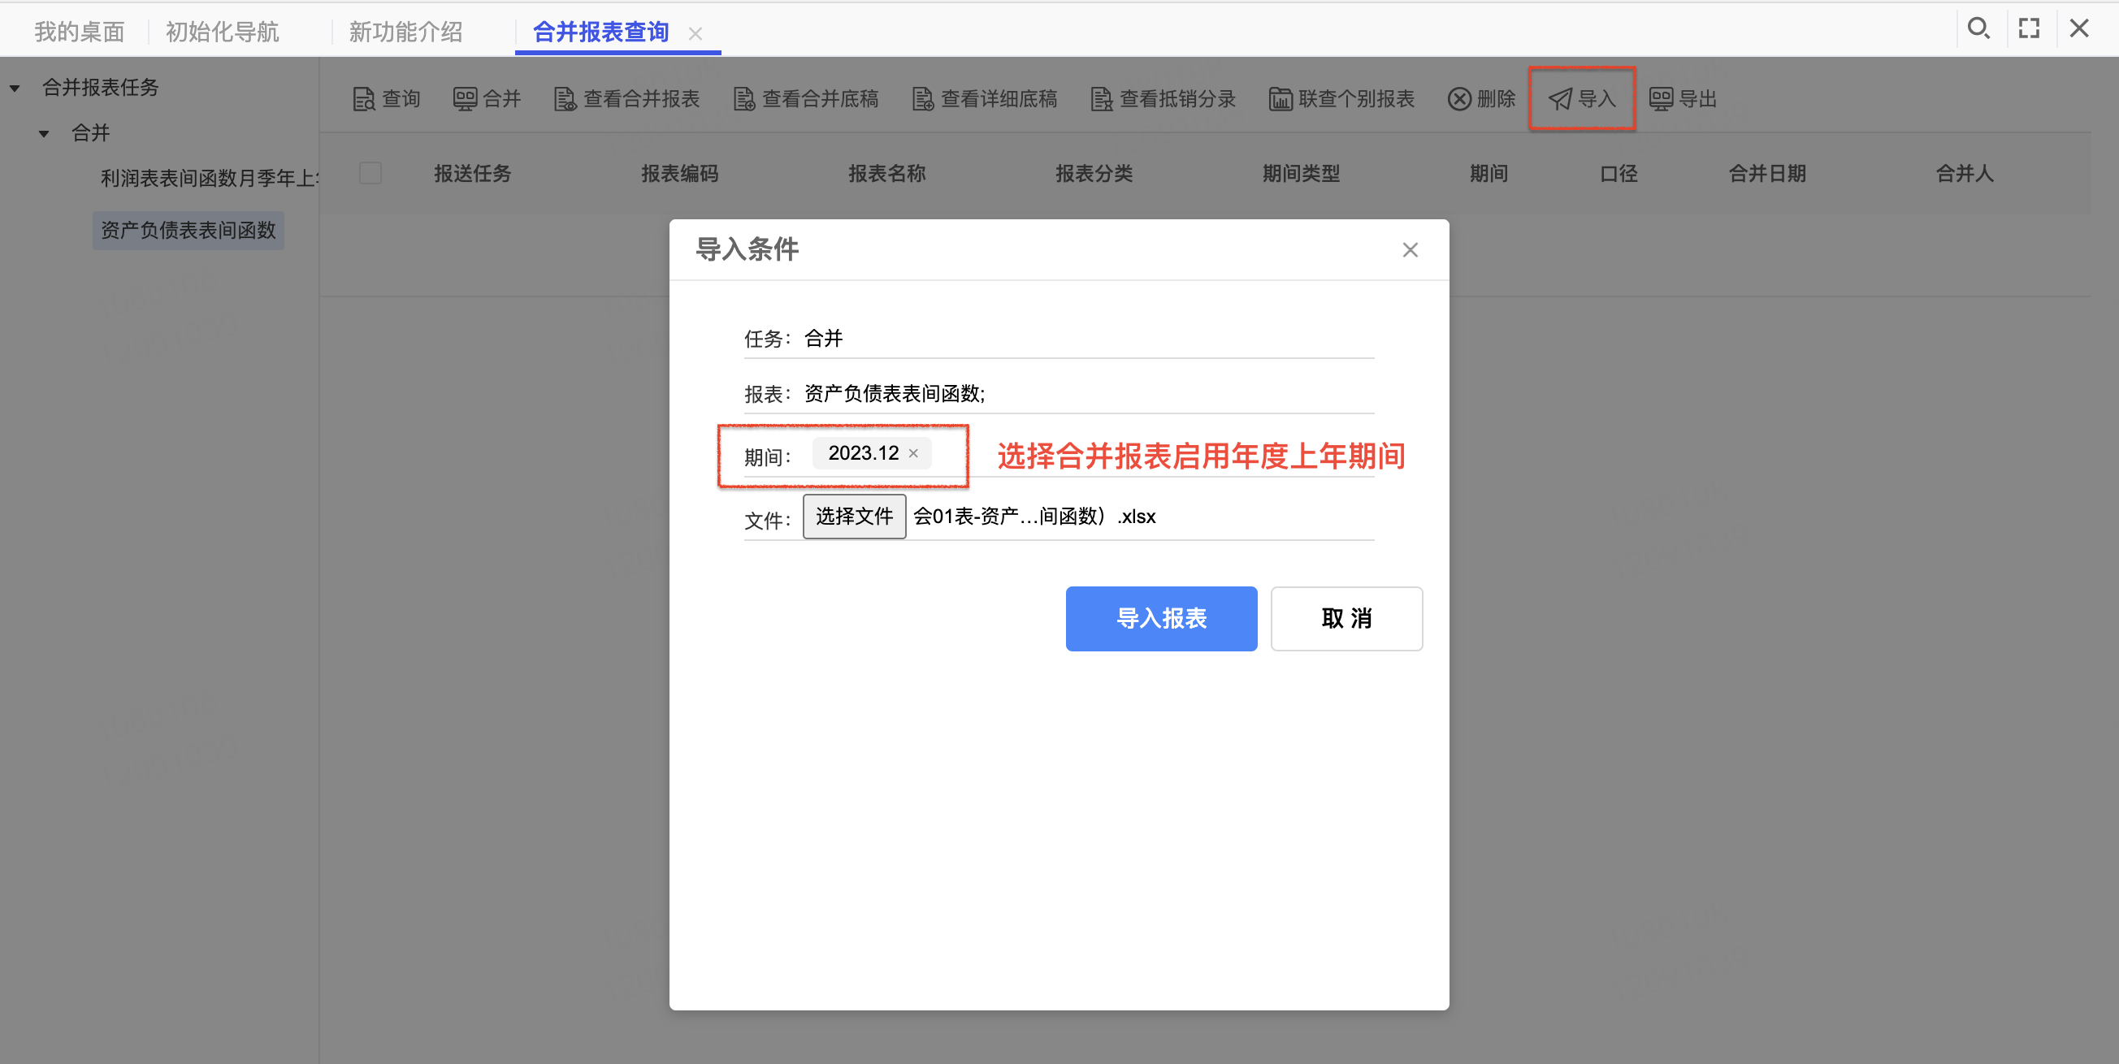Open 查看抵销分录 from toolbar
Viewport: 2119px width, 1064px height.
point(1163,99)
